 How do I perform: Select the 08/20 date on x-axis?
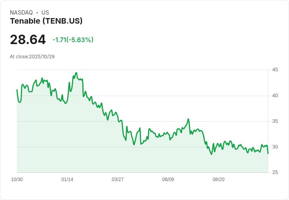(x=218, y=180)
